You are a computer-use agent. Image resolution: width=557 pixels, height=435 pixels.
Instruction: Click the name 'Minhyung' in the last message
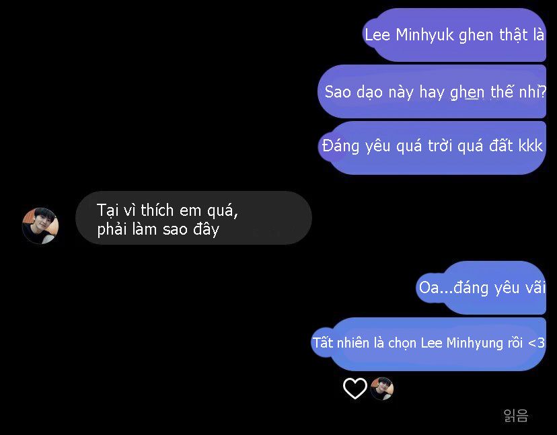(475, 344)
